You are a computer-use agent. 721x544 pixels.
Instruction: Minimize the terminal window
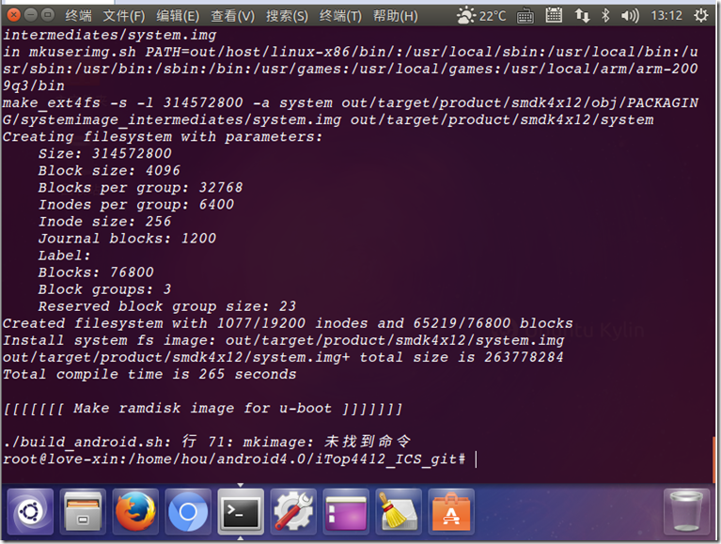click(x=30, y=15)
